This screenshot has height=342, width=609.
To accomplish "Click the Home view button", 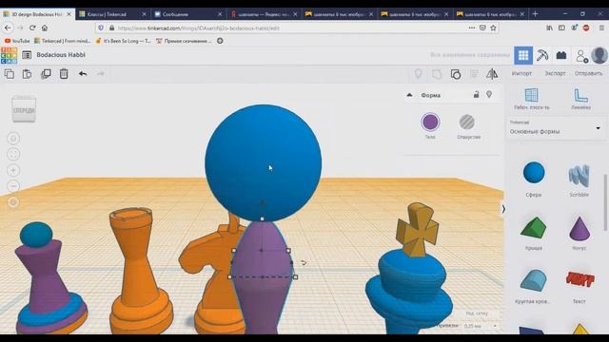I will pos(13,139).
